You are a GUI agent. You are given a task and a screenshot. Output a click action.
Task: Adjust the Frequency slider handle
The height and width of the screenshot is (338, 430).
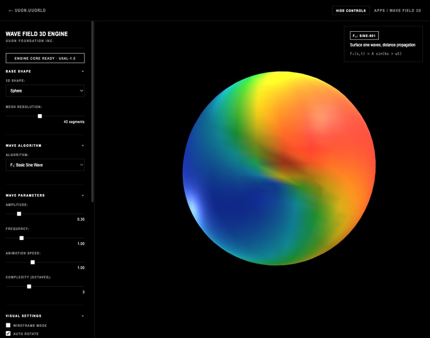pos(21,238)
